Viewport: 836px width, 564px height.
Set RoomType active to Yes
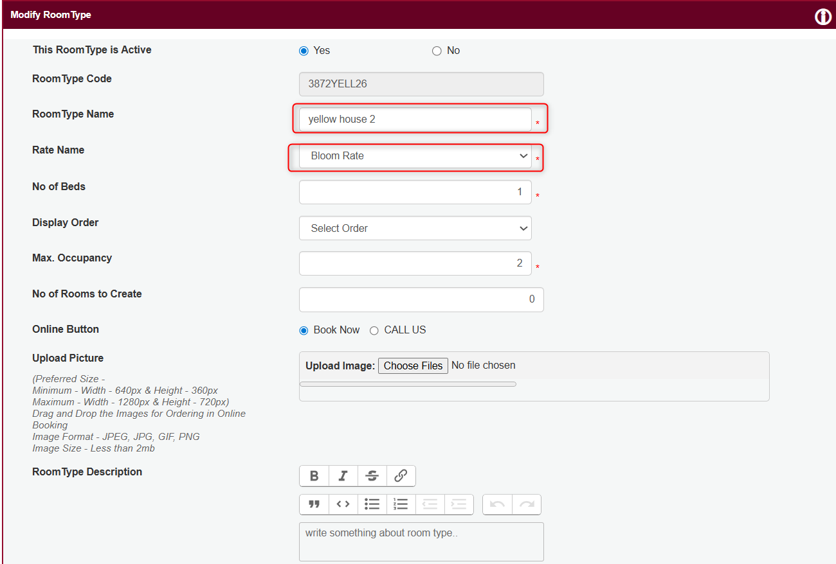pyautogui.click(x=304, y=51)
